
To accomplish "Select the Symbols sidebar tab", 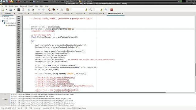I will click(8, 13).
